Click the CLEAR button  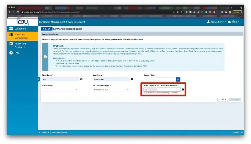[222, 100]
